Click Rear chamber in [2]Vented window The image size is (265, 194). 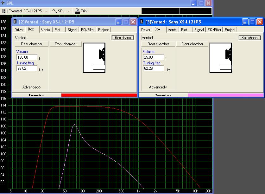[x=32, y=44]
